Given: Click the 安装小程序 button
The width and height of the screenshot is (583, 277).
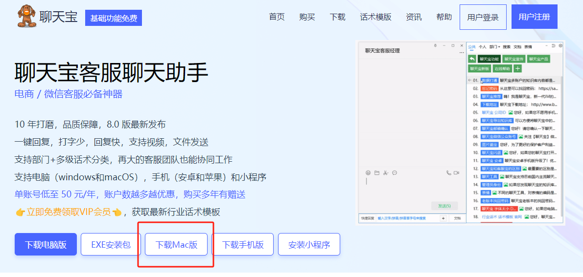Looking at the screenshot, I should pyautogui.click(x=309, y=244).
